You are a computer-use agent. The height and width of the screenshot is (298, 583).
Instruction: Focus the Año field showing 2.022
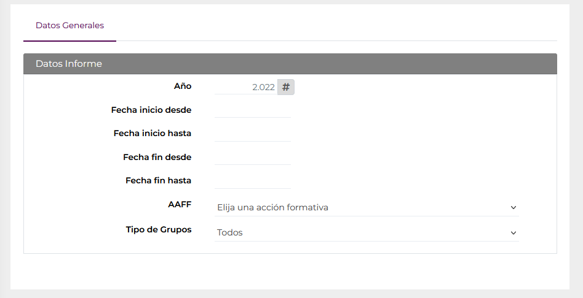[x=246, y=87]
